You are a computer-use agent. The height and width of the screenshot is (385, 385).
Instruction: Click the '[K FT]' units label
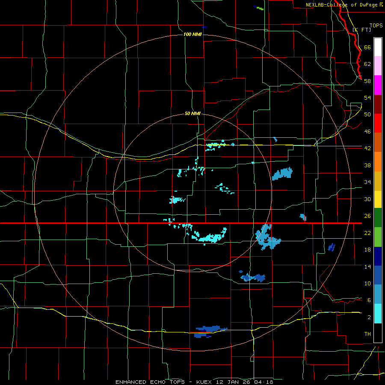point(361,30)
